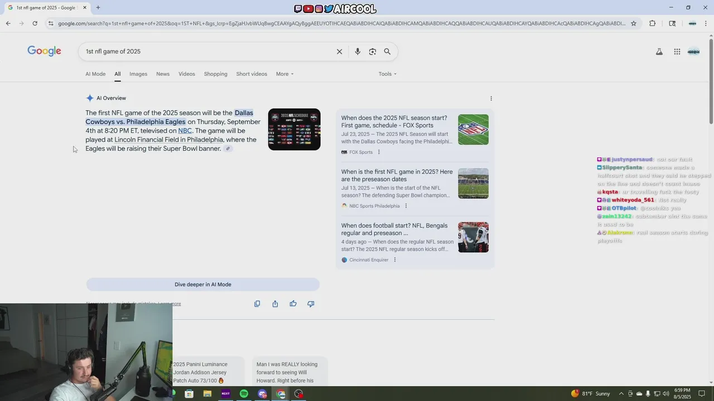Open 'When is the first NFL game in 2025?' result
Screen dimensions: 714x401
(x=397, y=175)
